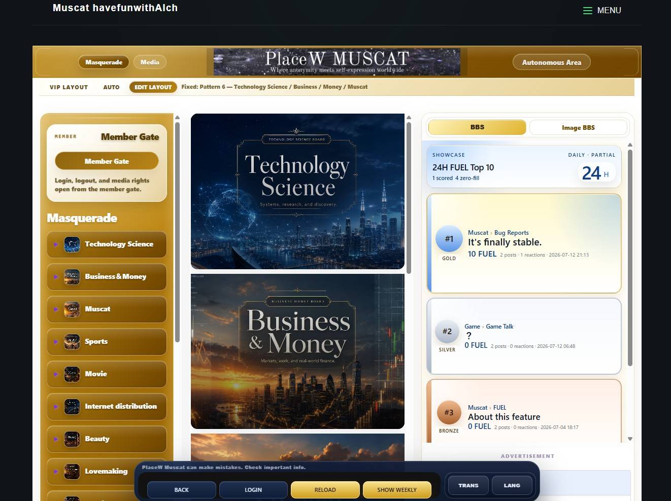Image resolution: width=671 pixels, height=501 pixels.
Task: Click the left sidebar scrollbar thumb
Action: (177, 232)
